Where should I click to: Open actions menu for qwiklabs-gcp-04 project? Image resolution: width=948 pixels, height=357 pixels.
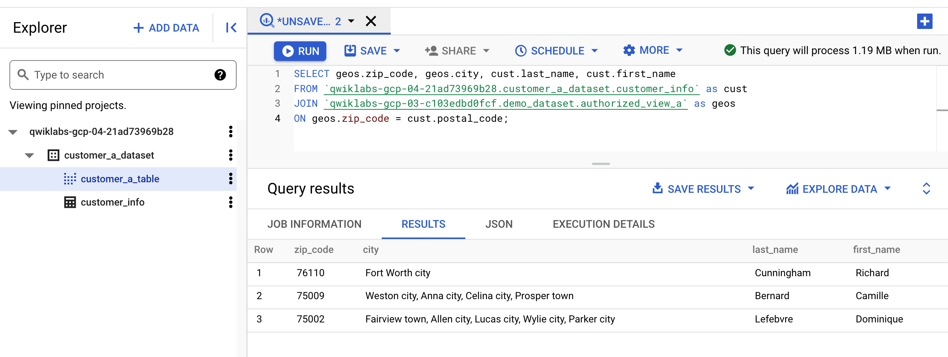(x=231, y=132)
